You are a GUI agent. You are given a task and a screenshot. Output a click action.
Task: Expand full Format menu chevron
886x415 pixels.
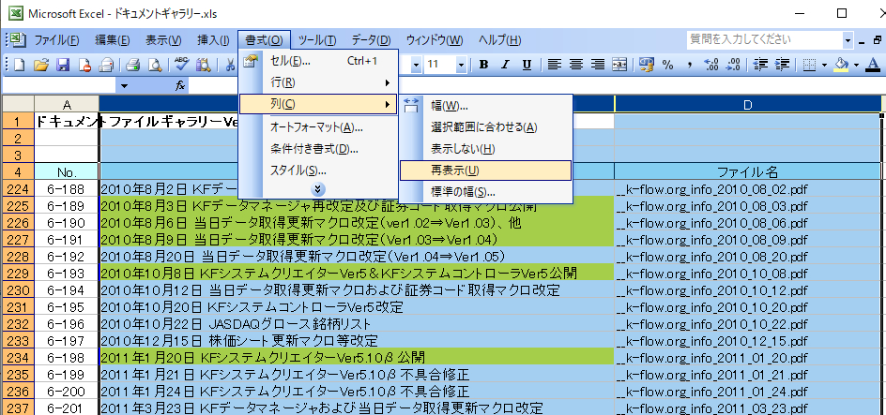319,189
